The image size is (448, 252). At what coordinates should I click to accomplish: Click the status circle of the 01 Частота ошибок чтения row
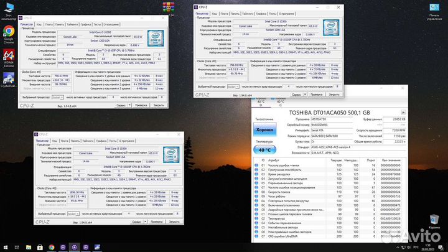tap(256, 165)
